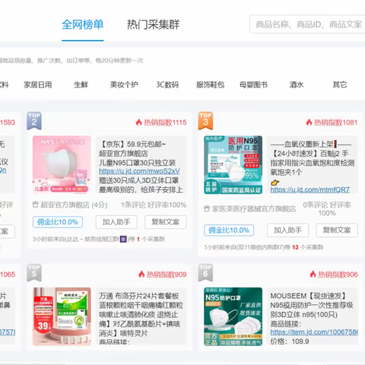Click the 儿童N95口罩30只独立装 text
The width and height of the screenshot is (365, 365).
138,163
